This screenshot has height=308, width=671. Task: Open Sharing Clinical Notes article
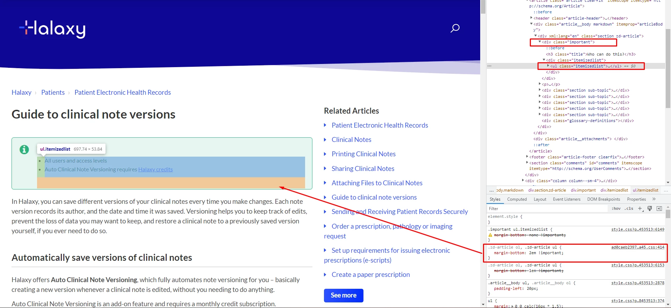(363, 169)
